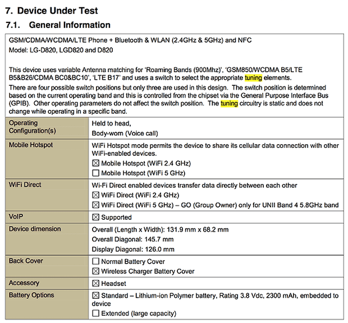
Task: Click the 'WiFi Direct' row label
Action: click(x=25, y=184)
